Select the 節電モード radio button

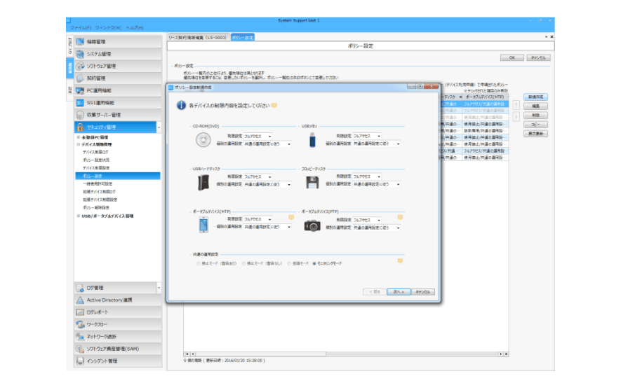pyautogui.click(x=289, y=263)
